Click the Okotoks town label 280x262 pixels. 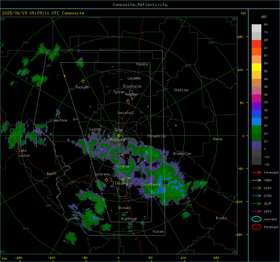(124, 208)
